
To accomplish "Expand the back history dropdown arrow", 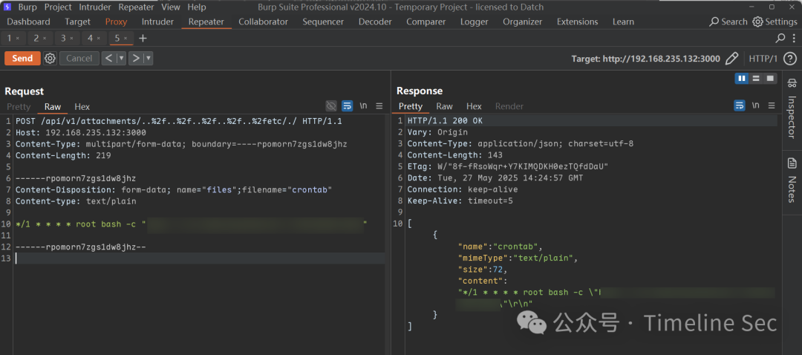I will (121, 59).
